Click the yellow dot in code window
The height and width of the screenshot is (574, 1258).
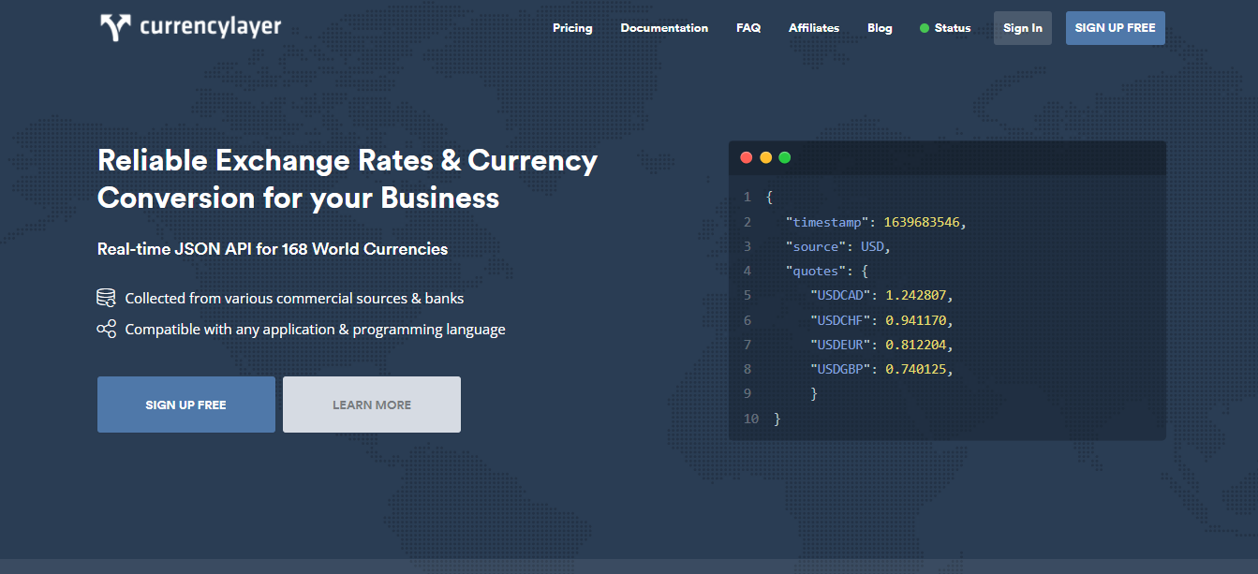point(765,157)
